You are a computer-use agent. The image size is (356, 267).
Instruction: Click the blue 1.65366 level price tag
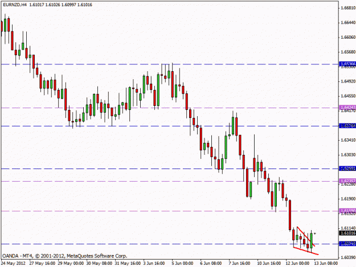pyautogui.click(x=347, y=64)
